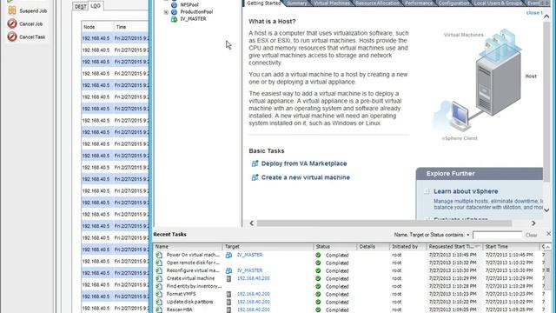Click the scroll down arrow of Getting Started pane
Screen dimensions: 556x313
tap(546, 210)
